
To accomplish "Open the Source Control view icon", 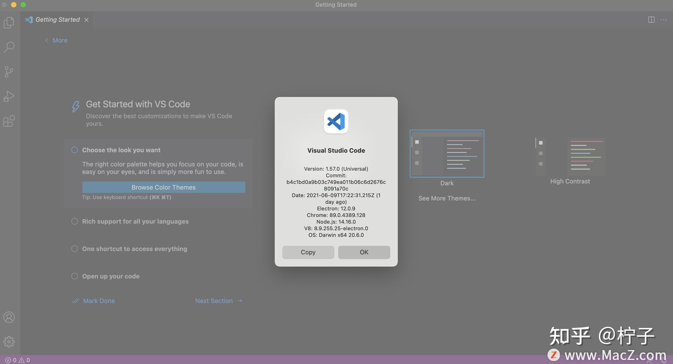I will [x=9, y=72].
